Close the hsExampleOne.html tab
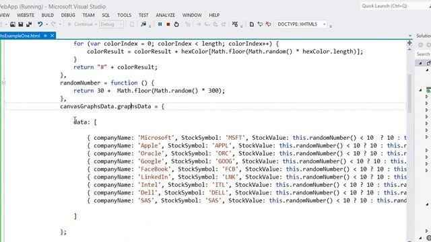The width and height of the screenshot is (431, 242). [x=53, y=36]
